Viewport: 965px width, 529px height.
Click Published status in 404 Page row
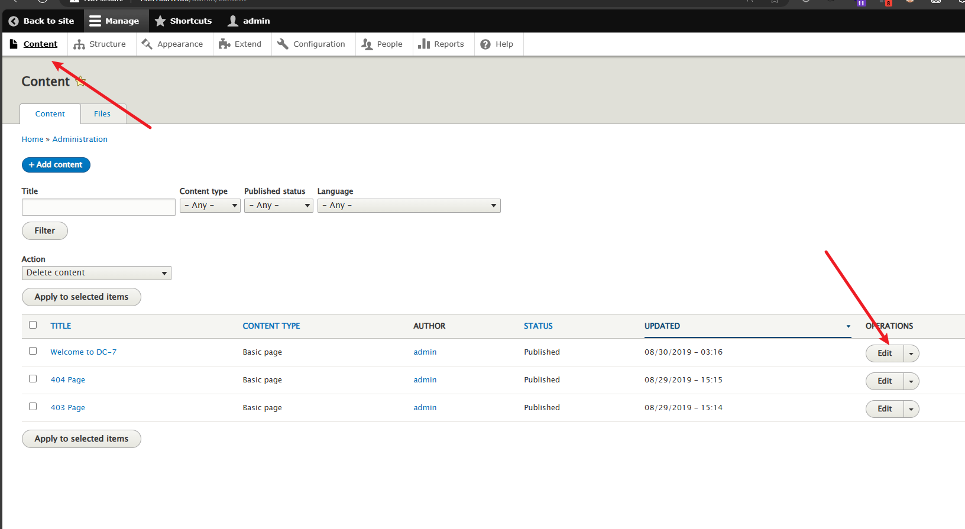tap(542, 379)
